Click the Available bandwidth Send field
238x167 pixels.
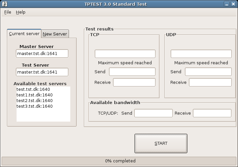click(153, 113)
